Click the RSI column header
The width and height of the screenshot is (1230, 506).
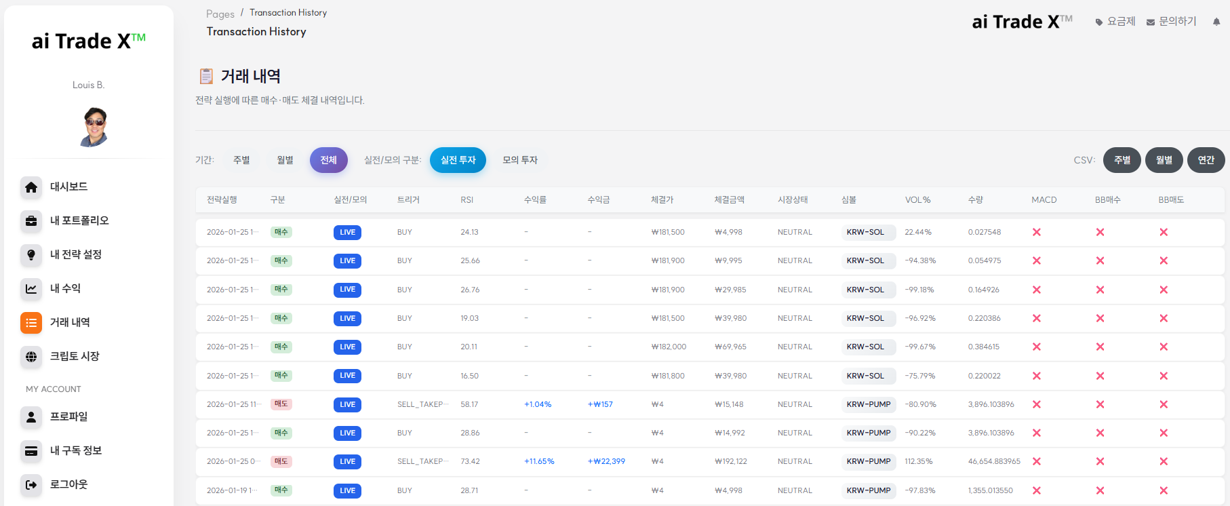467,200
